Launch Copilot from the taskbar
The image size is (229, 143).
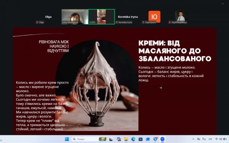119,139
